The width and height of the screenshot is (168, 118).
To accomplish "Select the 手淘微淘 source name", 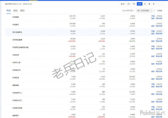I will (16, 55).
